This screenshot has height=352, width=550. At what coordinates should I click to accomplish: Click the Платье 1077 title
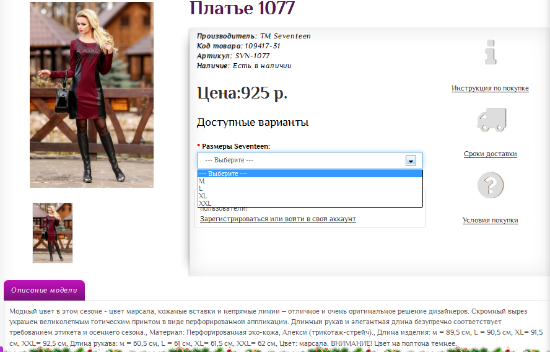click(x=242, y=8)
